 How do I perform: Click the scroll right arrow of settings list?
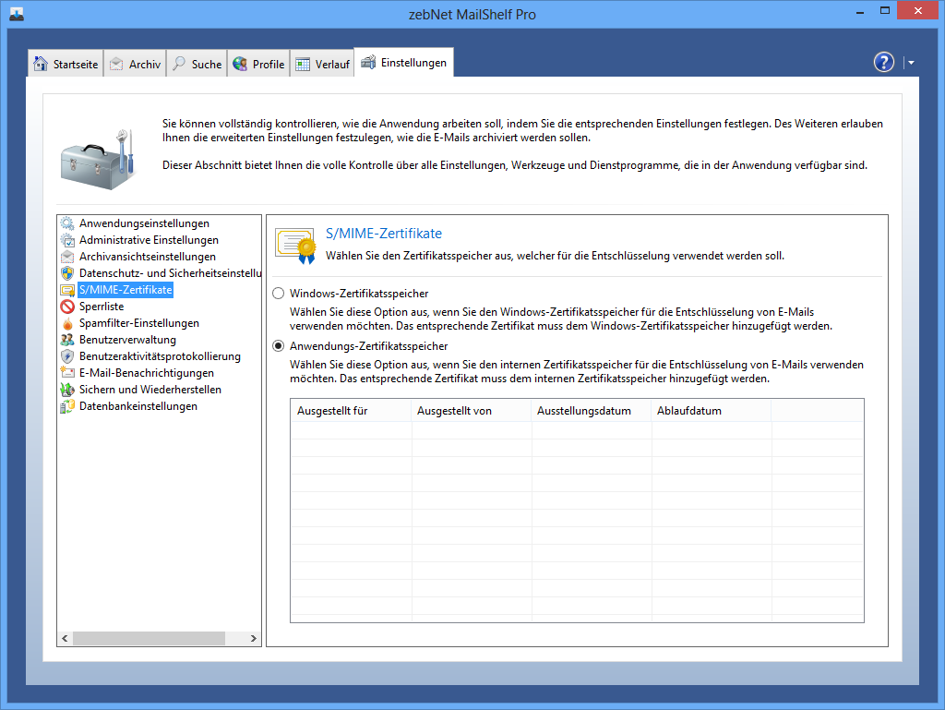[x=254, y=638]
